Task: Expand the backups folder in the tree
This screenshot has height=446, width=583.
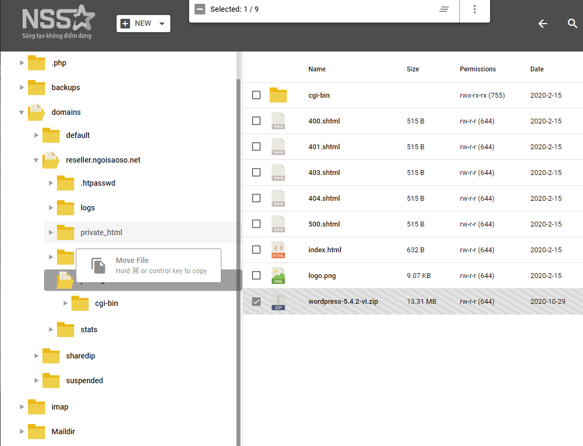Action: point(21,87)
